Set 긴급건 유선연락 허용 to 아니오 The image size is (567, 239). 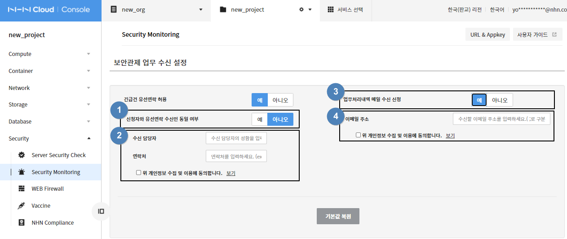click(x=280, y=100)
